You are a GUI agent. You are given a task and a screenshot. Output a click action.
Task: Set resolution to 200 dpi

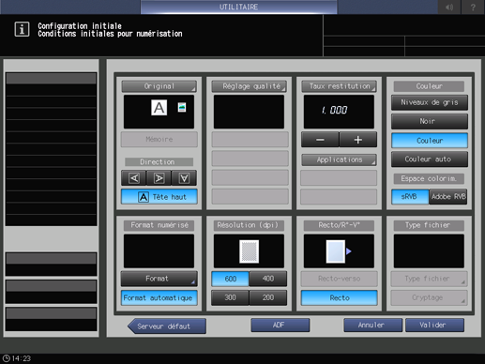(268, 297)
